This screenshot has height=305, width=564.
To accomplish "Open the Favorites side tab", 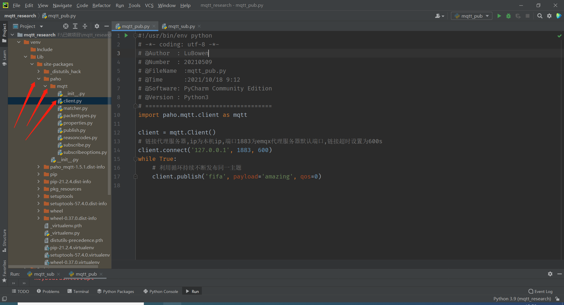I will coord(4,272).
